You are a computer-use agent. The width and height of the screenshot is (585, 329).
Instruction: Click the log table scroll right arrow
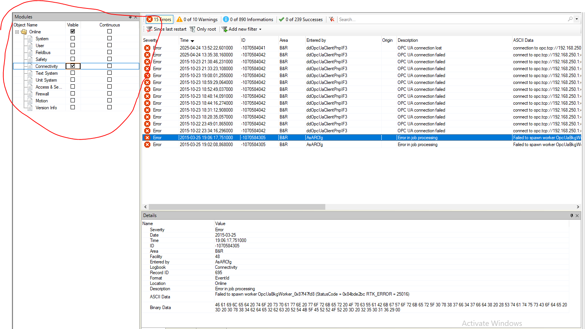[x=578, y=207]
